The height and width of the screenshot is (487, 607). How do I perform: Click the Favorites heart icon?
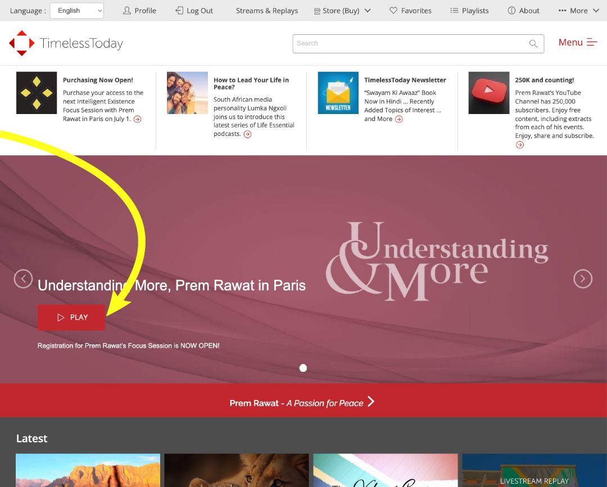(393, 11)
